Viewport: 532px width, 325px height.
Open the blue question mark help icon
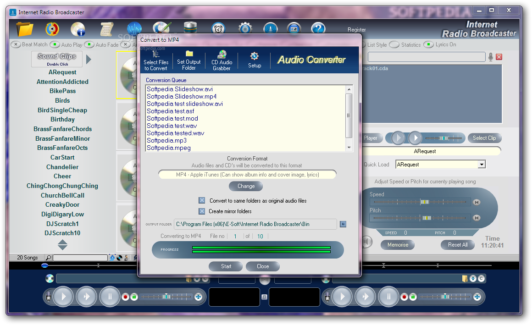point(318,28)
